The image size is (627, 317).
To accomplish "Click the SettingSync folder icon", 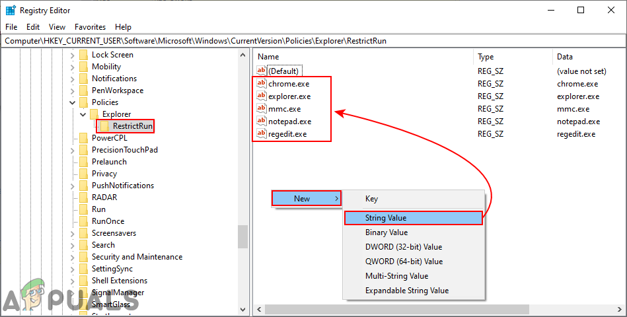I will click(83, 269).
